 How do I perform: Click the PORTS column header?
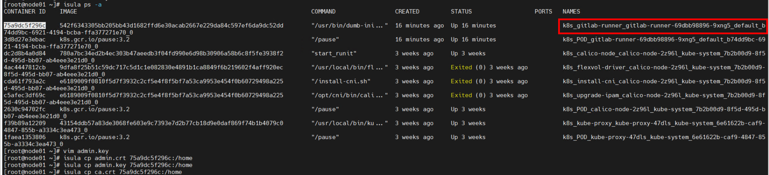(x=543, y=12)
